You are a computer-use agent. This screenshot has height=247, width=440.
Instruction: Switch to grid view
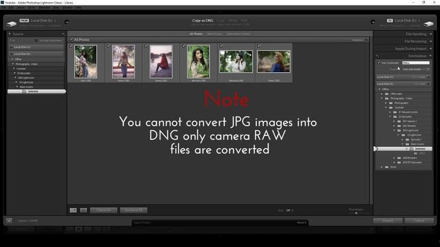tap(74, 210)
